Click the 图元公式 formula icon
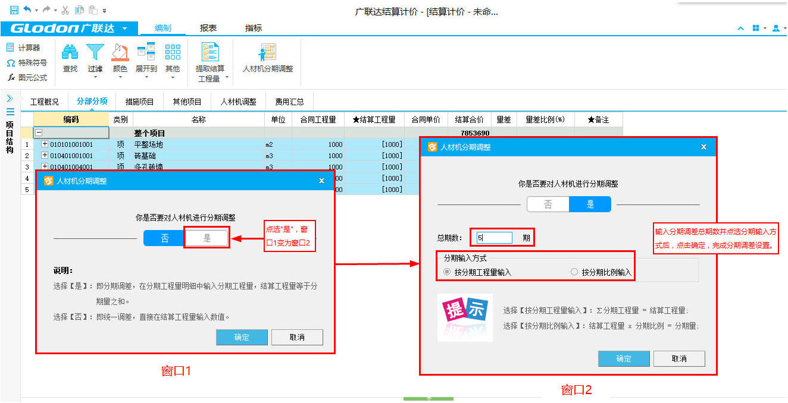 (x=11, y=77)
